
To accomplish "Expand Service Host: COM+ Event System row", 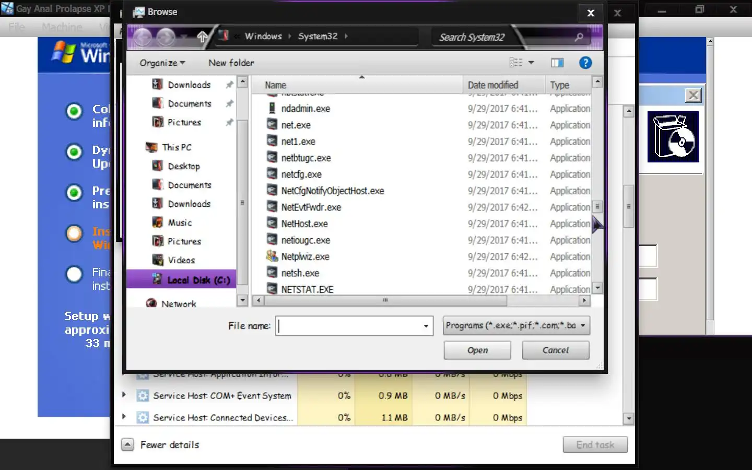I will [124, 395].
